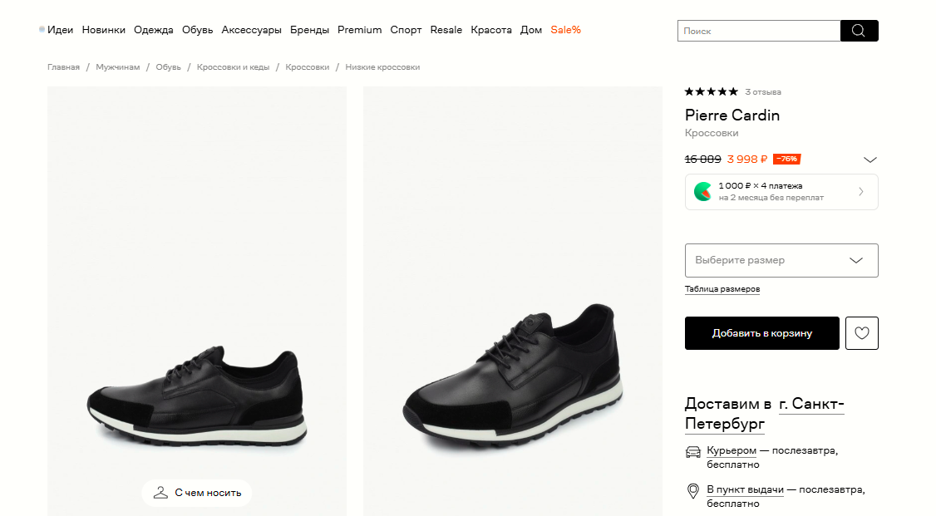The height and width of the screenshot is (516, 936).
Task: Click the courier car icon
Action: click(693, 451)
